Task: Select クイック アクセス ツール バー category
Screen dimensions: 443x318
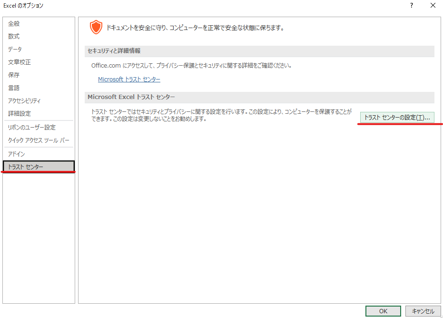Action: click(x=39, y=140)
